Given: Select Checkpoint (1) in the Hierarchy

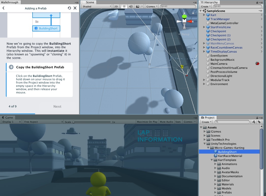Looking at the screenshot, I should [x=220, y=35].
